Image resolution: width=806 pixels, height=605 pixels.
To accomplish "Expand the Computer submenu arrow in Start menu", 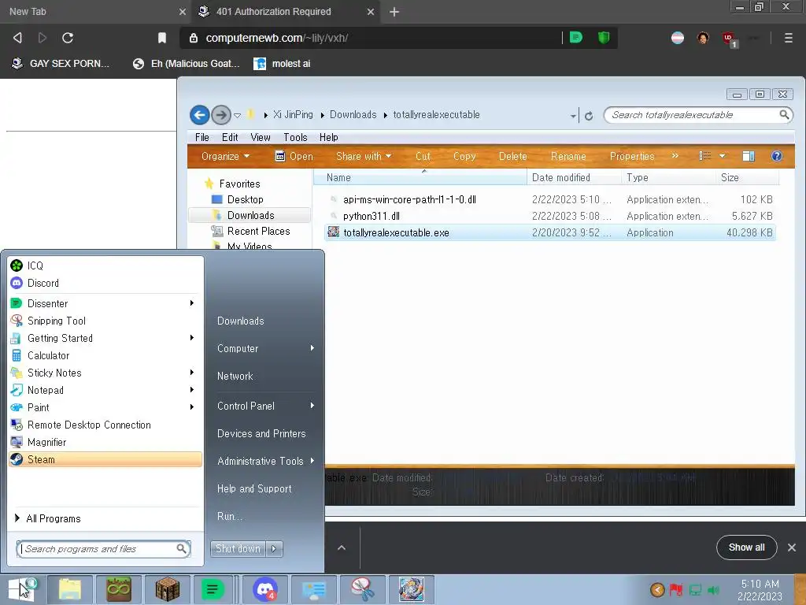I will pyautogui.click(x=312, y=348).
